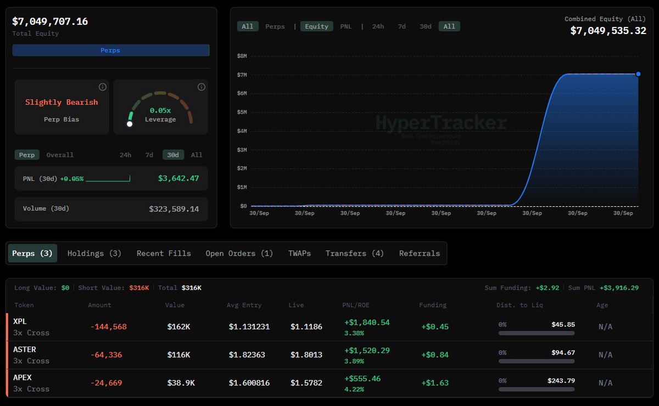
Task: Open the Perps (3) tab
Action: [x=32, y=253]
